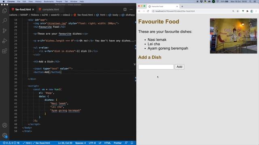This screenshot has width=259, height=145.
Task: Open the Extensions view
Action: click(x=4, y=51)
